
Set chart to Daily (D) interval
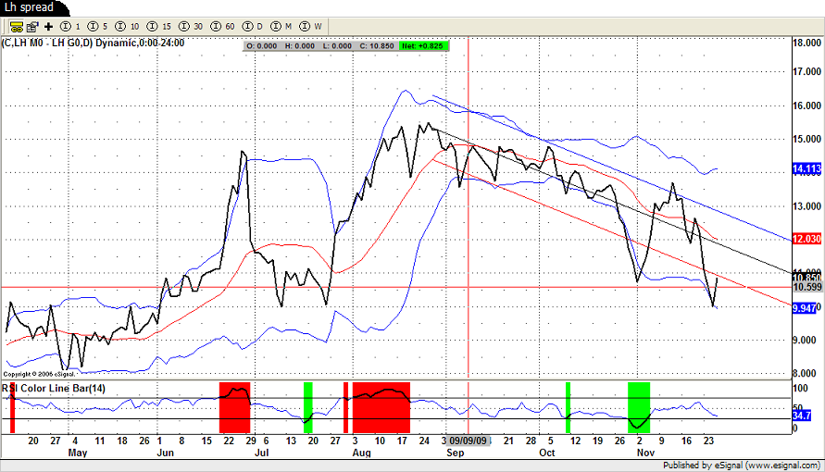(254, 26)
